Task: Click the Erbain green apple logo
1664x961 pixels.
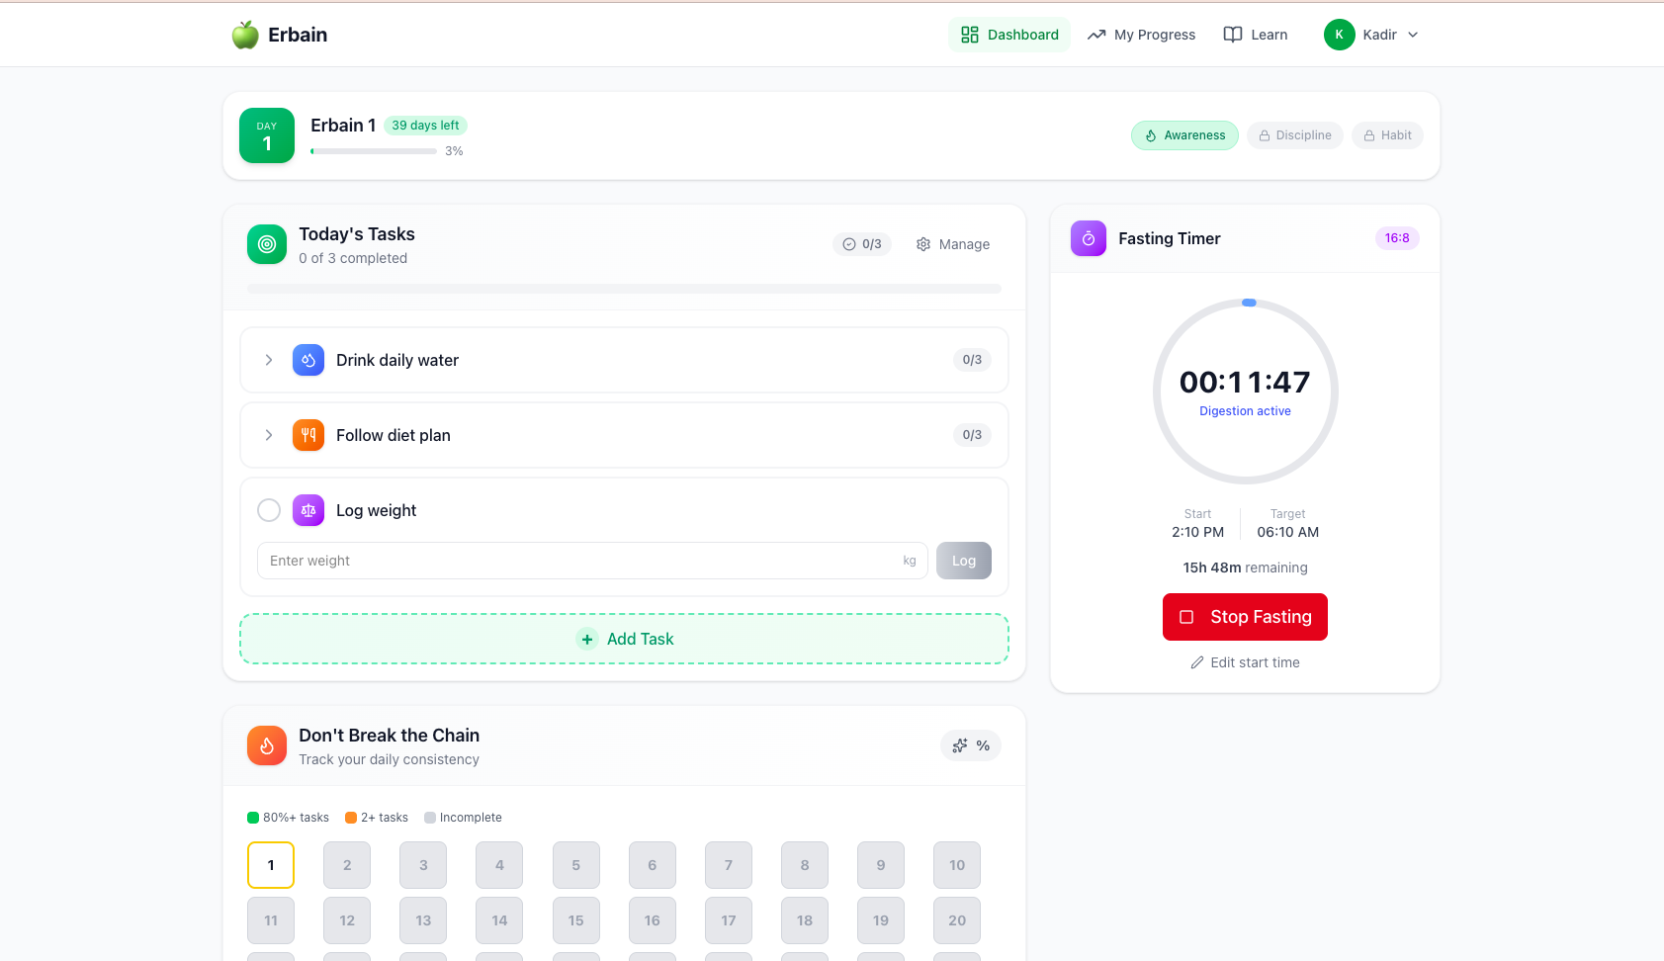Action: 243,34
